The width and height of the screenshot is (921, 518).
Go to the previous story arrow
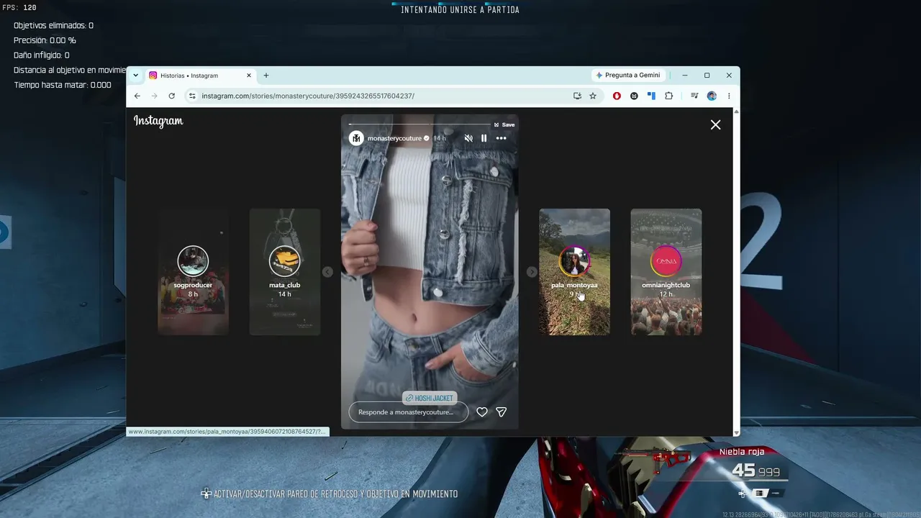coord(327,272)
